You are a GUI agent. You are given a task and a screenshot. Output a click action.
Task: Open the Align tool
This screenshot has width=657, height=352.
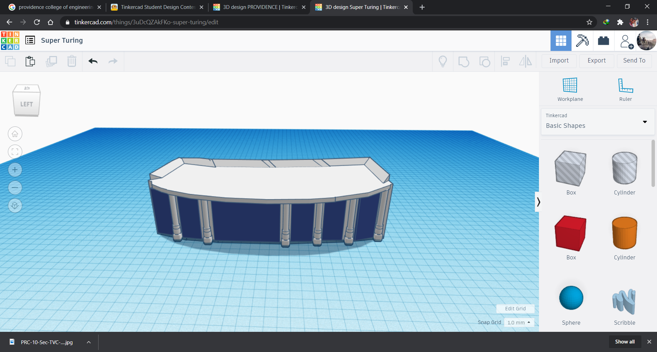point(505,62)
